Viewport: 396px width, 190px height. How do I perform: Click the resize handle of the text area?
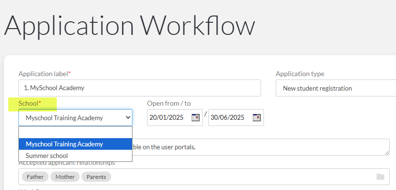pos(387,153)
